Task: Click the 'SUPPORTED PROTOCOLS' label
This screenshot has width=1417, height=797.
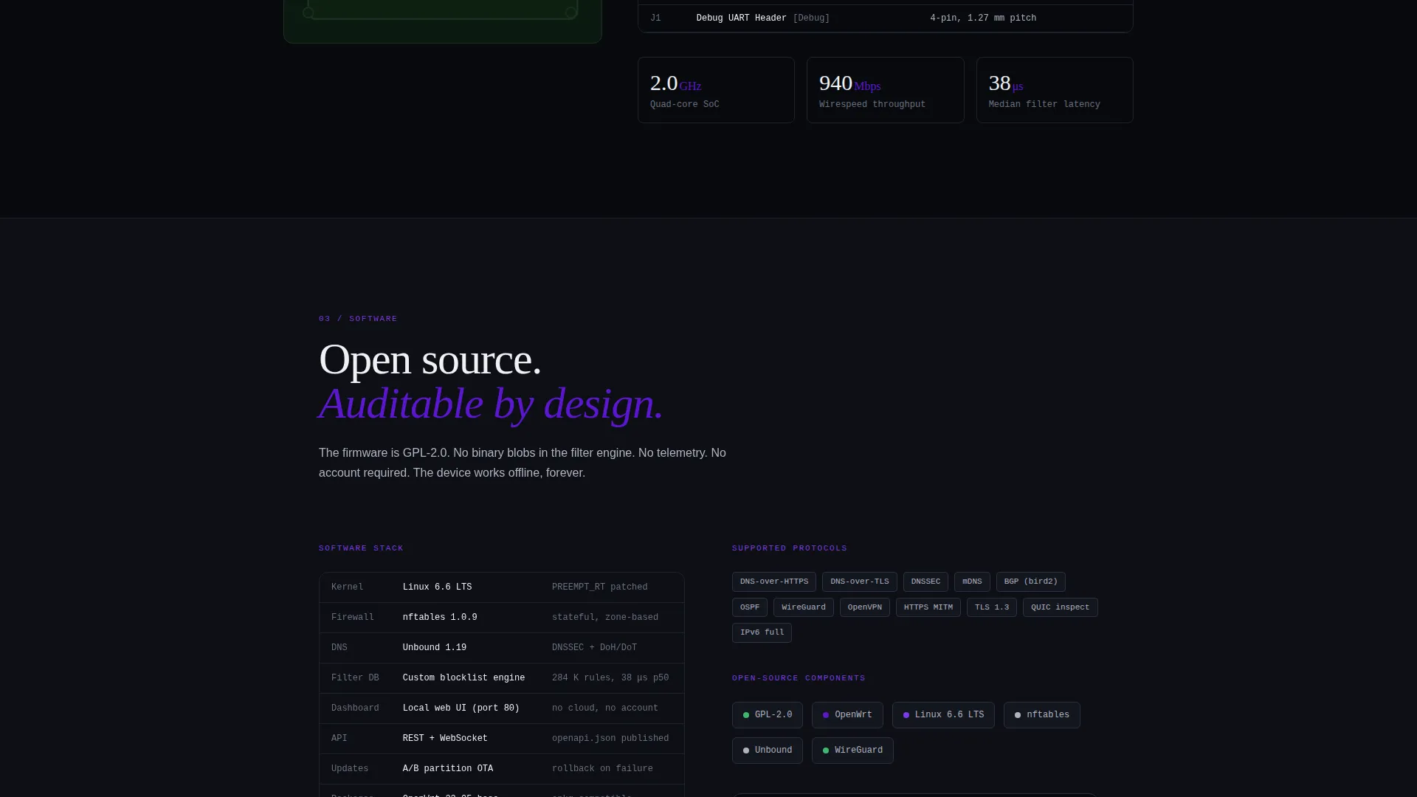Action: 790,548
